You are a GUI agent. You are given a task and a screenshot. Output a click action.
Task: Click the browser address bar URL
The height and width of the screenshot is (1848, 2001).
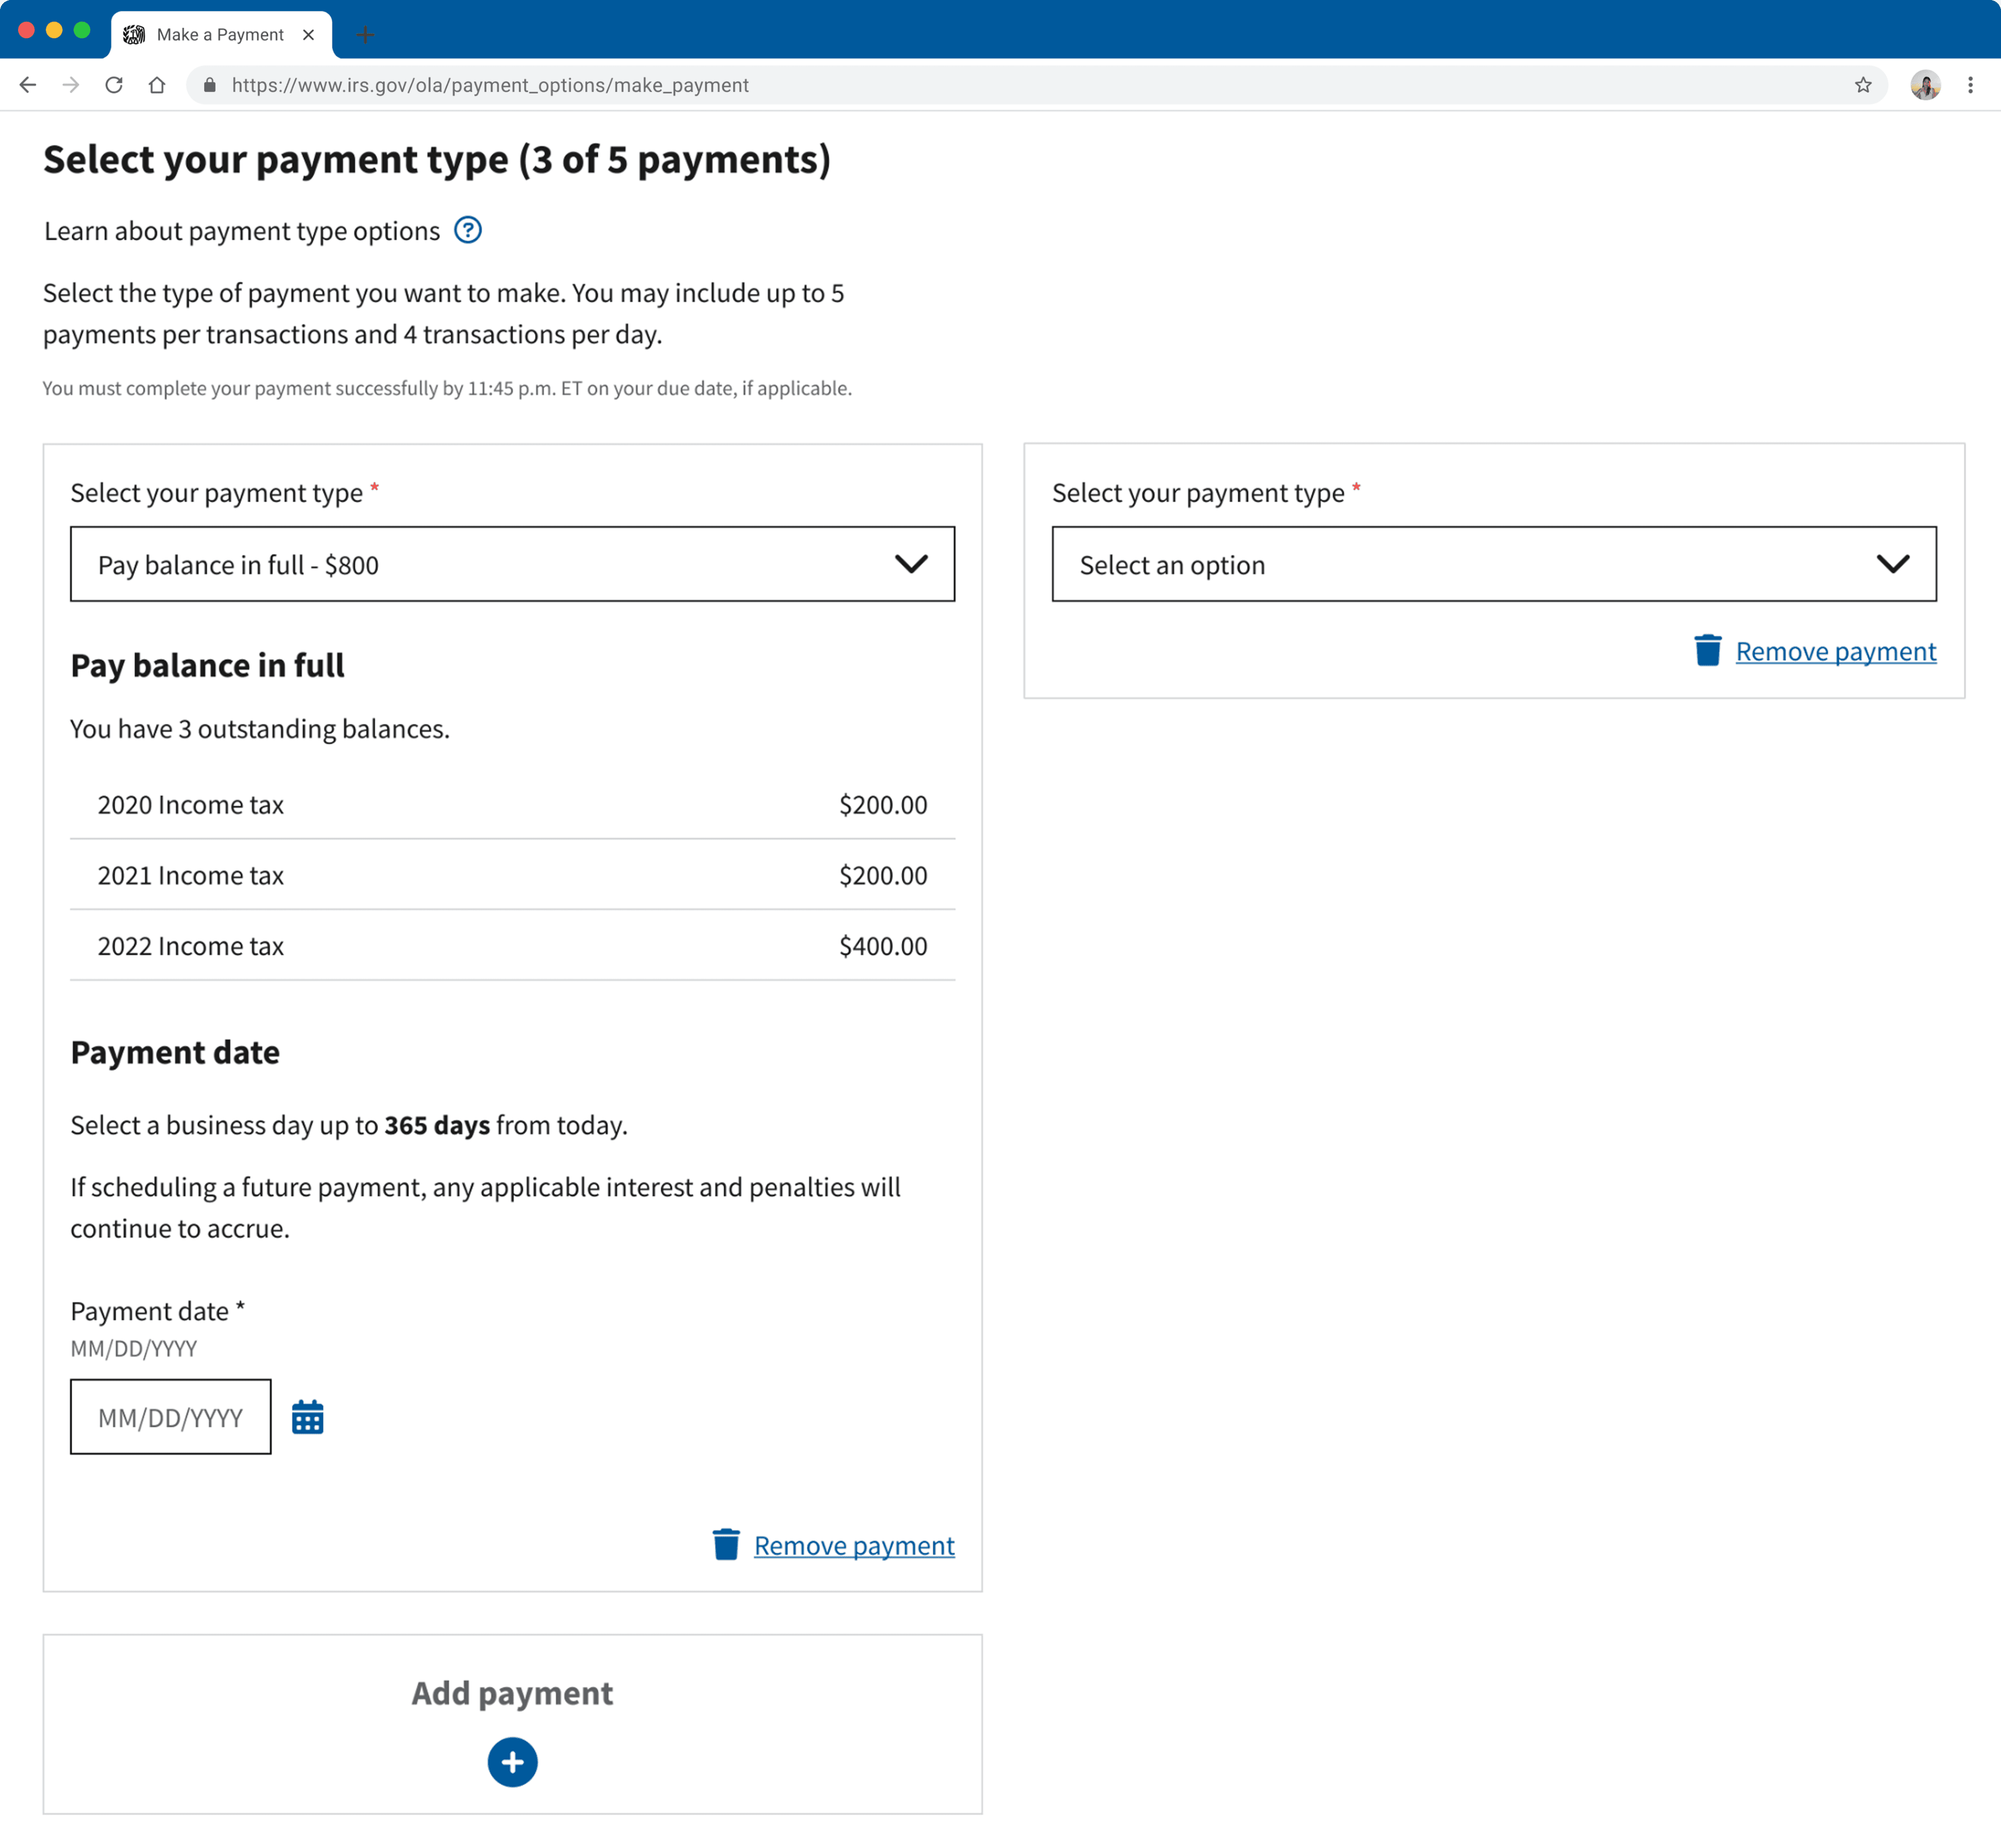(490, 85)
